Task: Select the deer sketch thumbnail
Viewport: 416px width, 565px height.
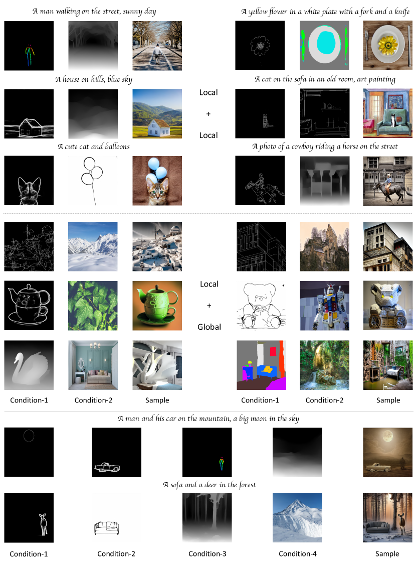Action: 29,518
